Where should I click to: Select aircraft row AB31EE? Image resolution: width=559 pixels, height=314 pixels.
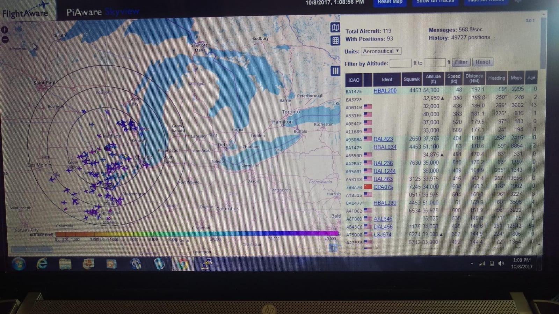click(x=442, y=115)
